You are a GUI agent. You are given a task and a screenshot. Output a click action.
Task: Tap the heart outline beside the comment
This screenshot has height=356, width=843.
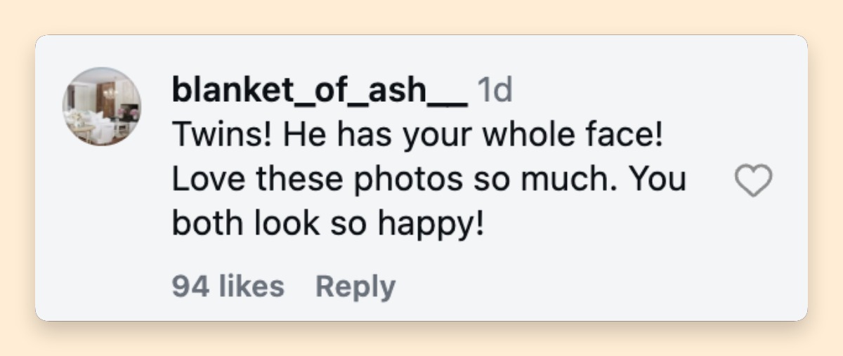(753, 182)
